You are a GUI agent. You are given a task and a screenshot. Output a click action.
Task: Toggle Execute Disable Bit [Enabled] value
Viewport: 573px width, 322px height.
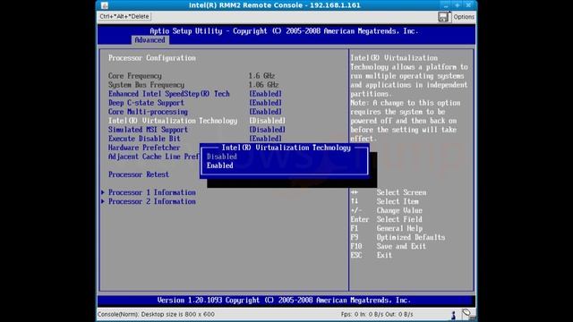click(265, 139)
